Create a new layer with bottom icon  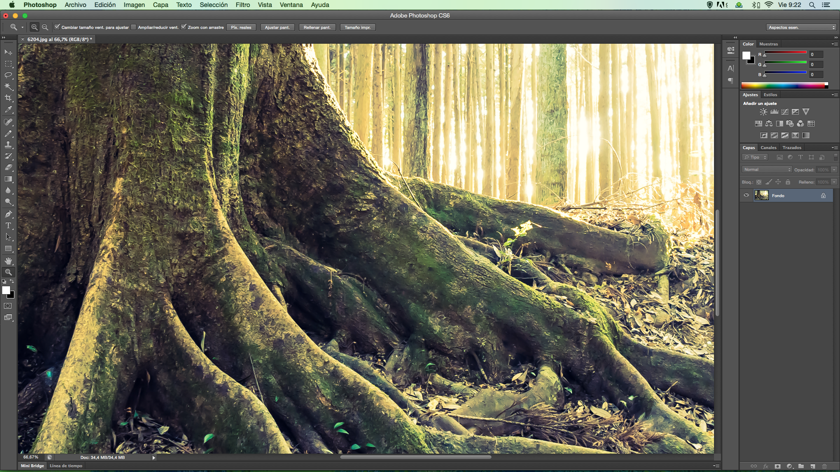812,466
